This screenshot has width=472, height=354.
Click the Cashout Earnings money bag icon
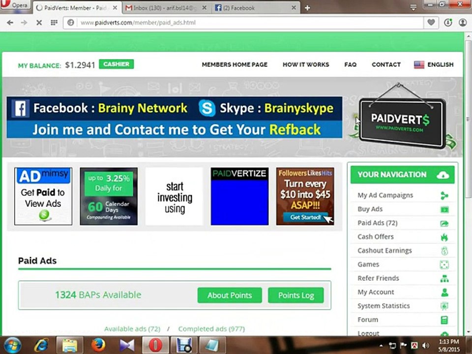(x=444, y=251)
